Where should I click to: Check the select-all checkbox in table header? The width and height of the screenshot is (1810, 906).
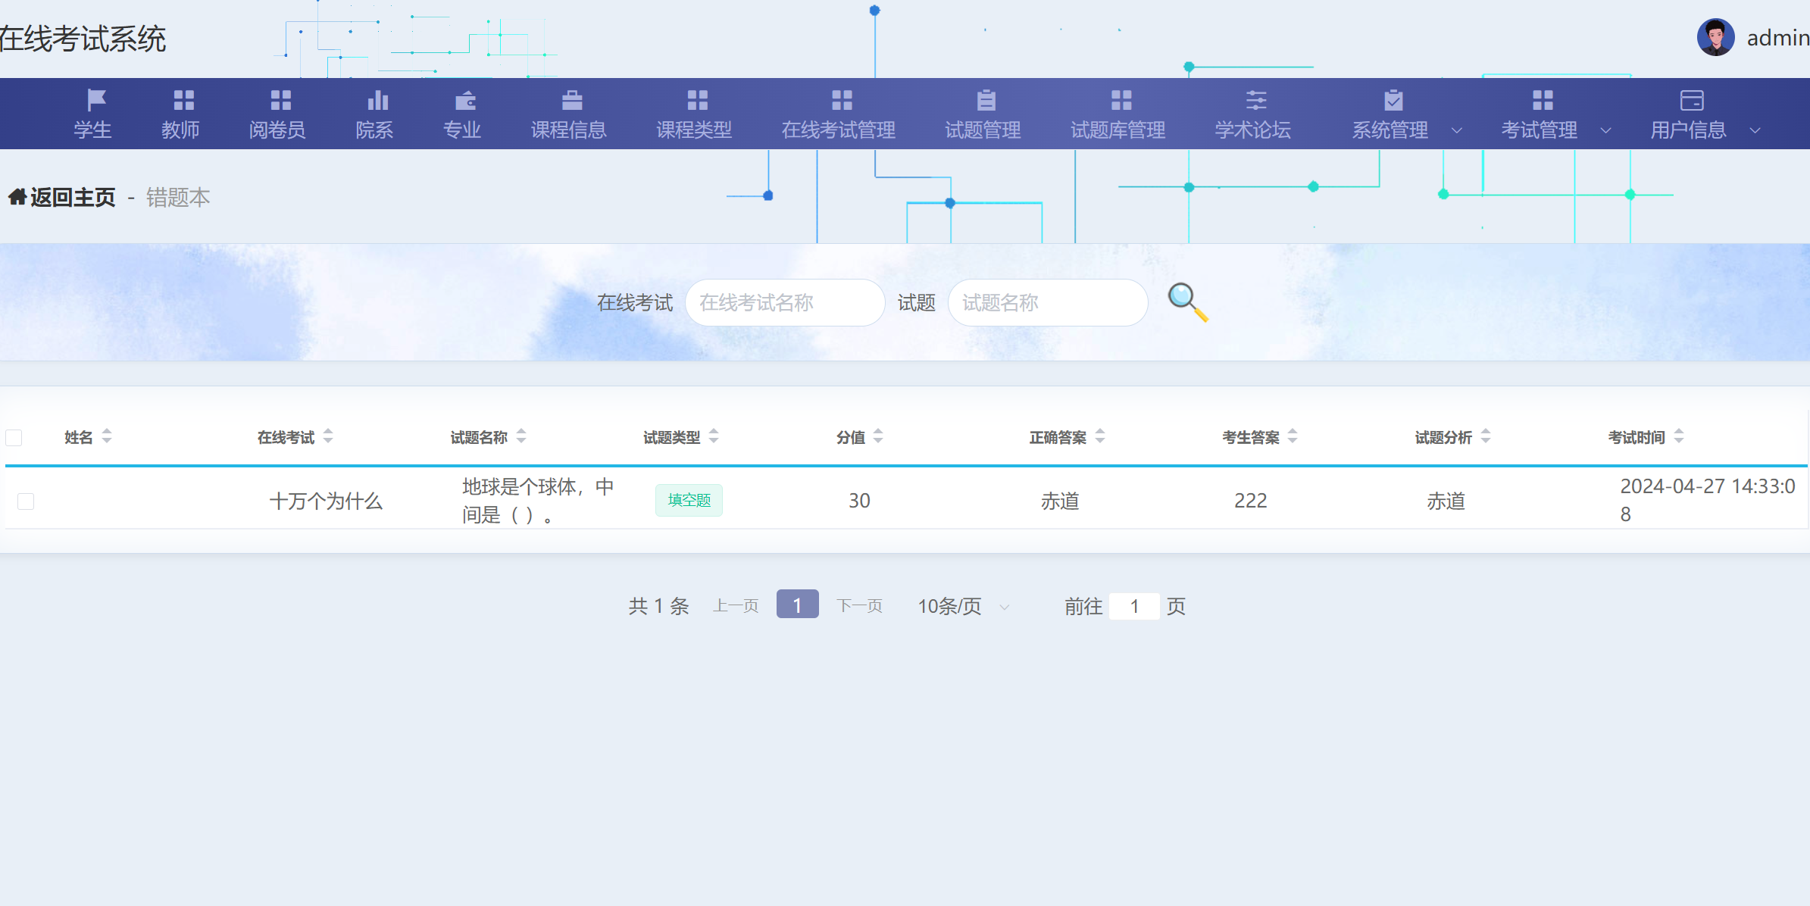click(x=13, y=436)
